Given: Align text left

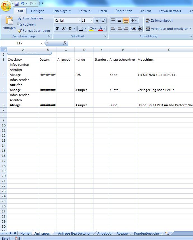Looking at the screenshot, I should (x=113, y=29).
